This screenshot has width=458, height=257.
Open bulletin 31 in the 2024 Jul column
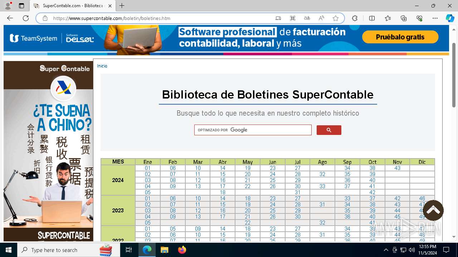pos(298,192)
